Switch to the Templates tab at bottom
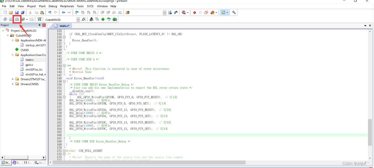Viewport: 374px width, 168px height. click(x=39, y=163)
